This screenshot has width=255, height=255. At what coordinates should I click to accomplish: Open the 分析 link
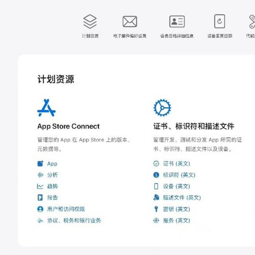[53, 175]
